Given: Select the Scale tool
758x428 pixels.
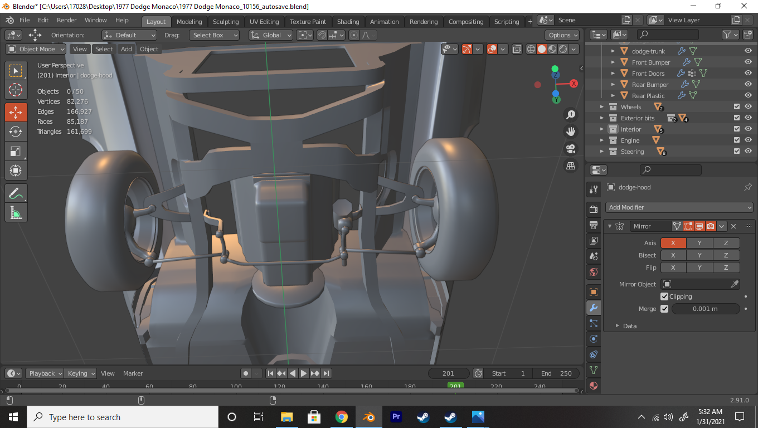Looking at the screenshot, I should [x=16, y=151].
